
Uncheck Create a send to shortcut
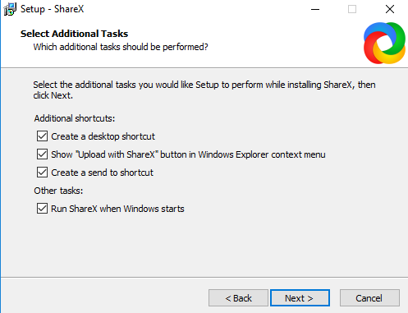pos(42,173)
